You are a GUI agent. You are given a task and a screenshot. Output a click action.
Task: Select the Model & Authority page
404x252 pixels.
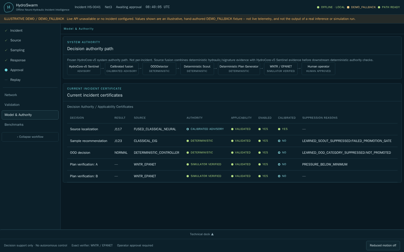coord(30,115)
